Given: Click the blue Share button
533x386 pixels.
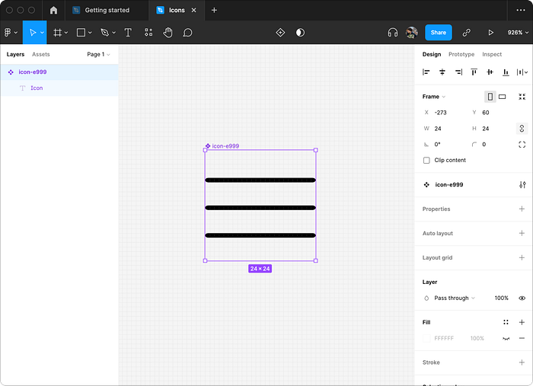Looking at the screenshot, I should click(x=439, y=33).
